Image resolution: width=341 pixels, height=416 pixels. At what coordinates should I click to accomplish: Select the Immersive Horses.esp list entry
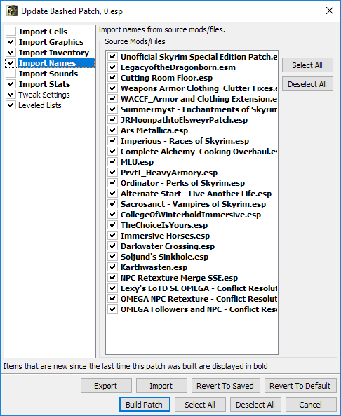click(x=165, y=236)
